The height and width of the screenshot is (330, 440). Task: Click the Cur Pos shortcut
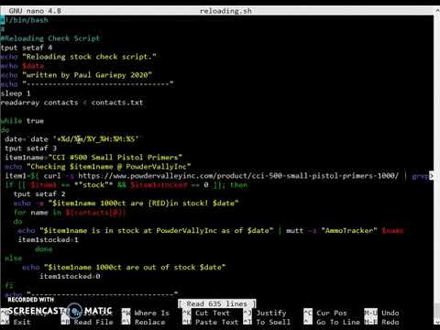(325, 313)
